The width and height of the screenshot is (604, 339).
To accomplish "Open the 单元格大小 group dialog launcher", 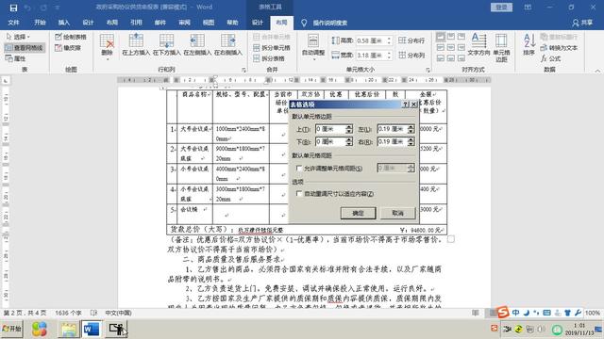I will point(428,70).
